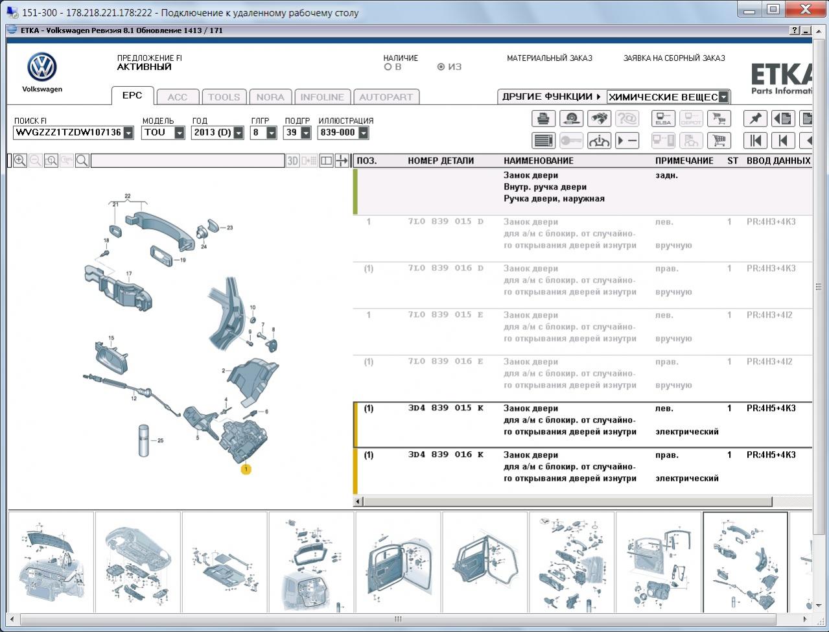Image resolution: width=829 pixels, height=632 pixels.
Task: Switch to the ACC tab
Action: tap(178, 97)
